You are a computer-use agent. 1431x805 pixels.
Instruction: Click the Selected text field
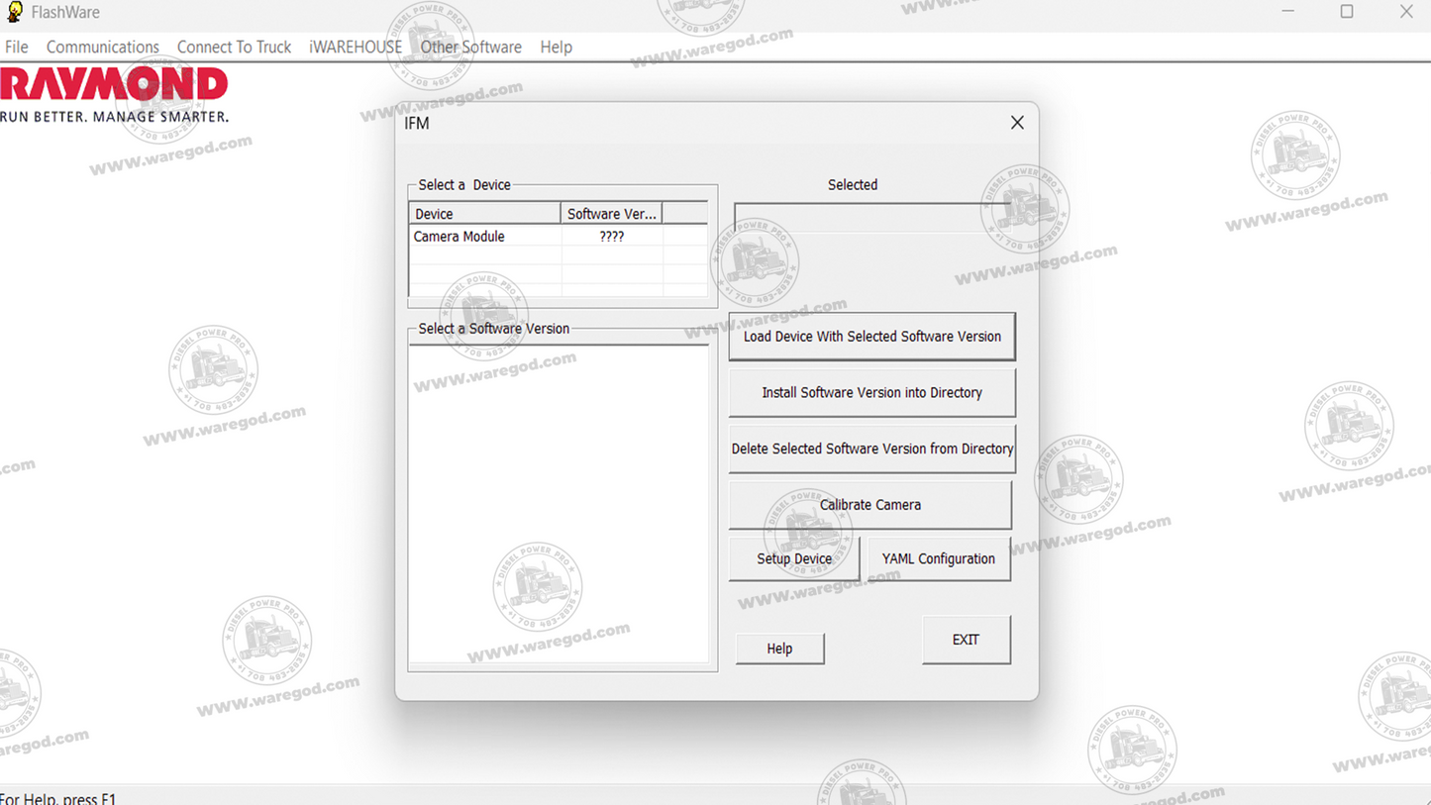tap(871, 218)
